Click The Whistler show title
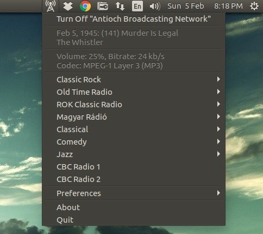This screenshot has width=263, height=234. [x=80, y=42]
